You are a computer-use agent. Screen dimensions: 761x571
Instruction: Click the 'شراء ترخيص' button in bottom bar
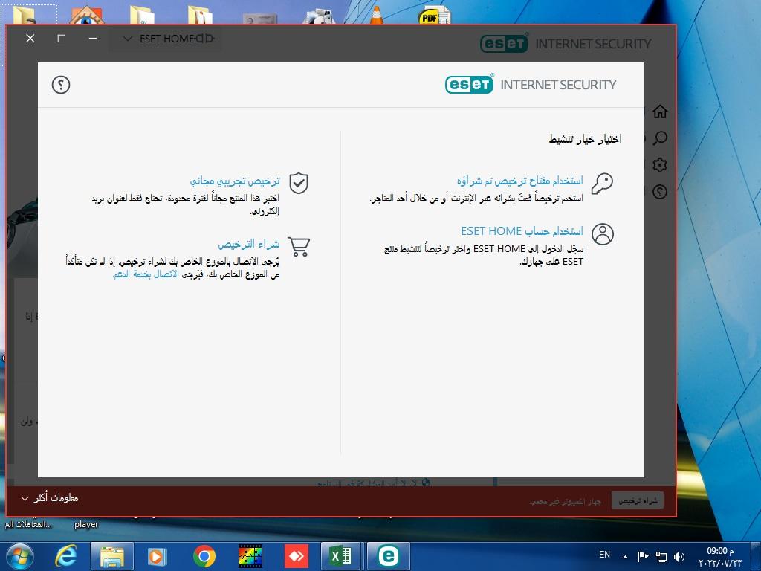[638, 500]
